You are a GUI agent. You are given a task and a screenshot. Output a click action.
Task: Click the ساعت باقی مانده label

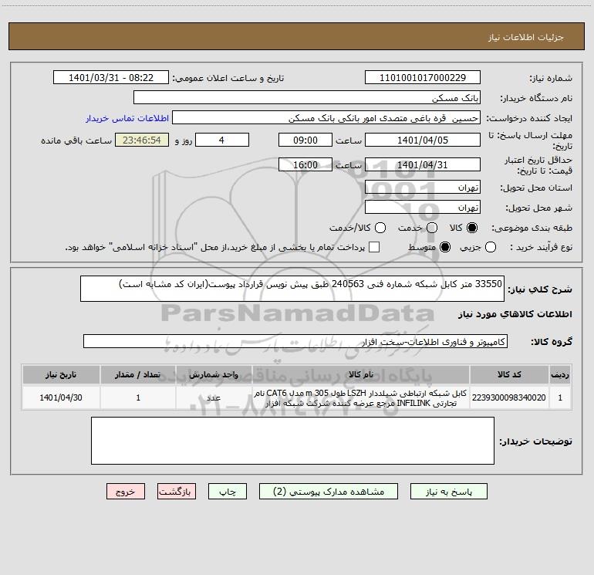coord(76,140)
